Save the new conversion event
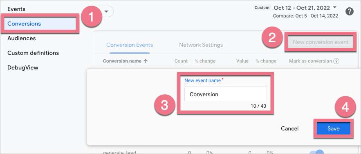 pyautogui.click(x=333, y=128)
